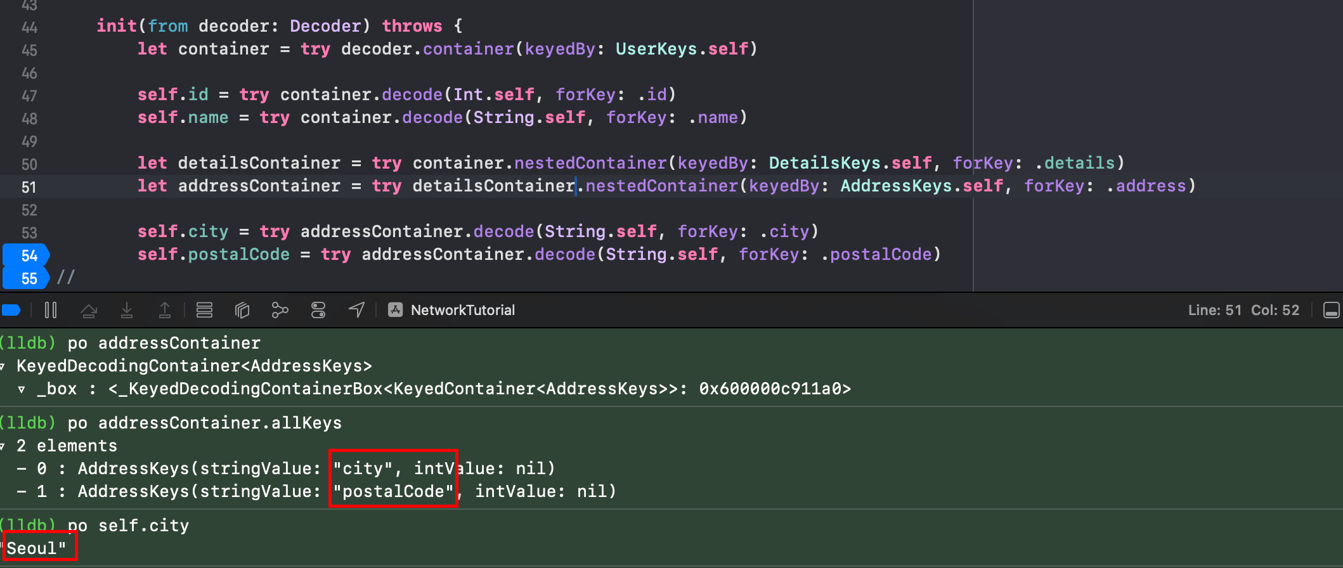Open the Debug Memory Graph icon
This screenshot has width=1343, height=568.
coord(280,310)
